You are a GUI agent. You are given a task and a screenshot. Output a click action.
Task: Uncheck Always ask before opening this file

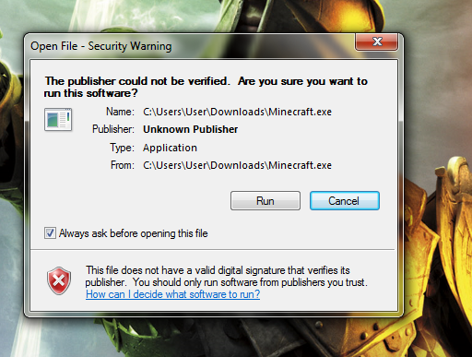click(50, 233)
